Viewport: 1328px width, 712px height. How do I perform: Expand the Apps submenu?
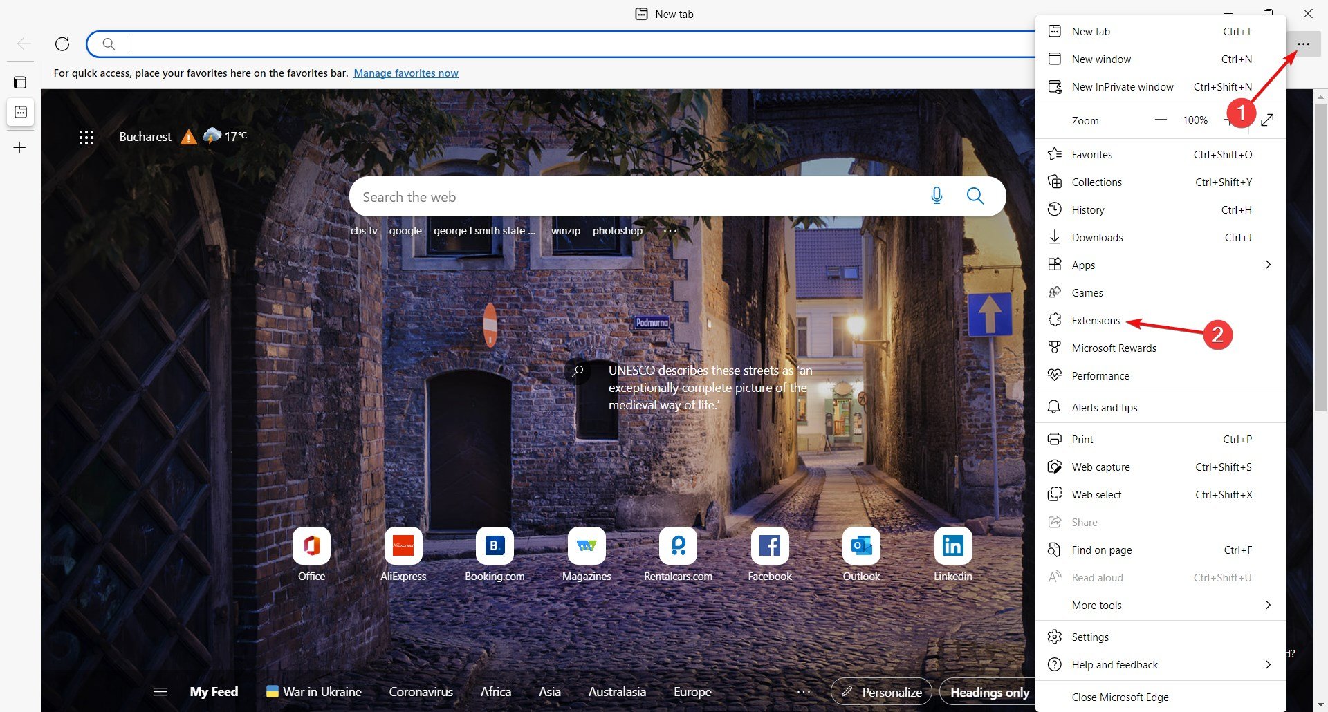1161,265
